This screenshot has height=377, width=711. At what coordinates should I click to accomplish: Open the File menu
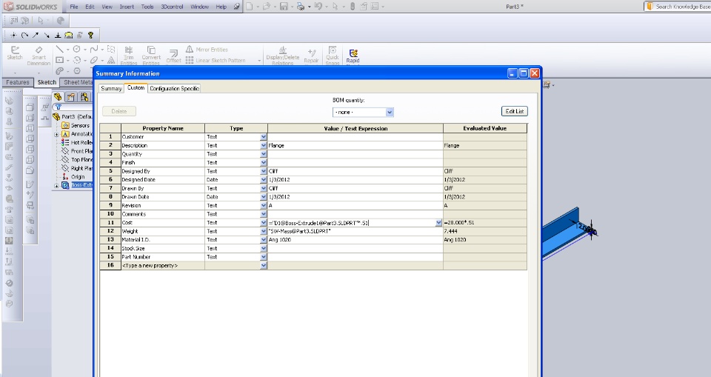pyautogui.click(x=74, y=7)
